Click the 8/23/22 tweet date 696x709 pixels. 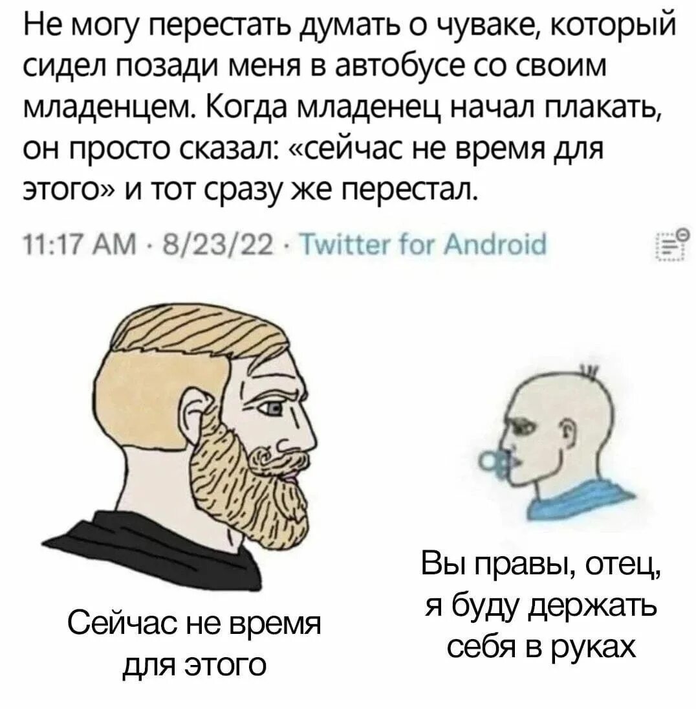[x=219, y=245]
